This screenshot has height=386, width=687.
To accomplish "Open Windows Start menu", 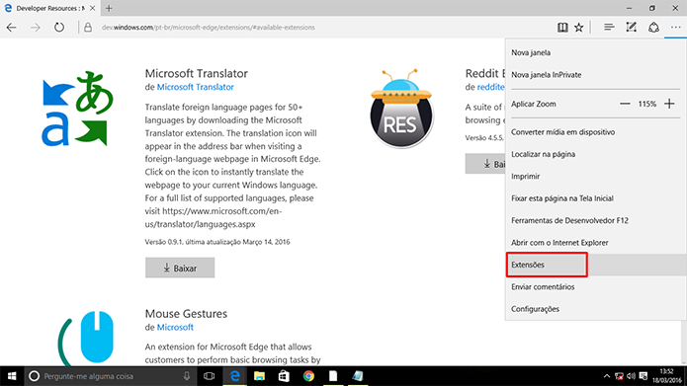I will pos(12,376).
